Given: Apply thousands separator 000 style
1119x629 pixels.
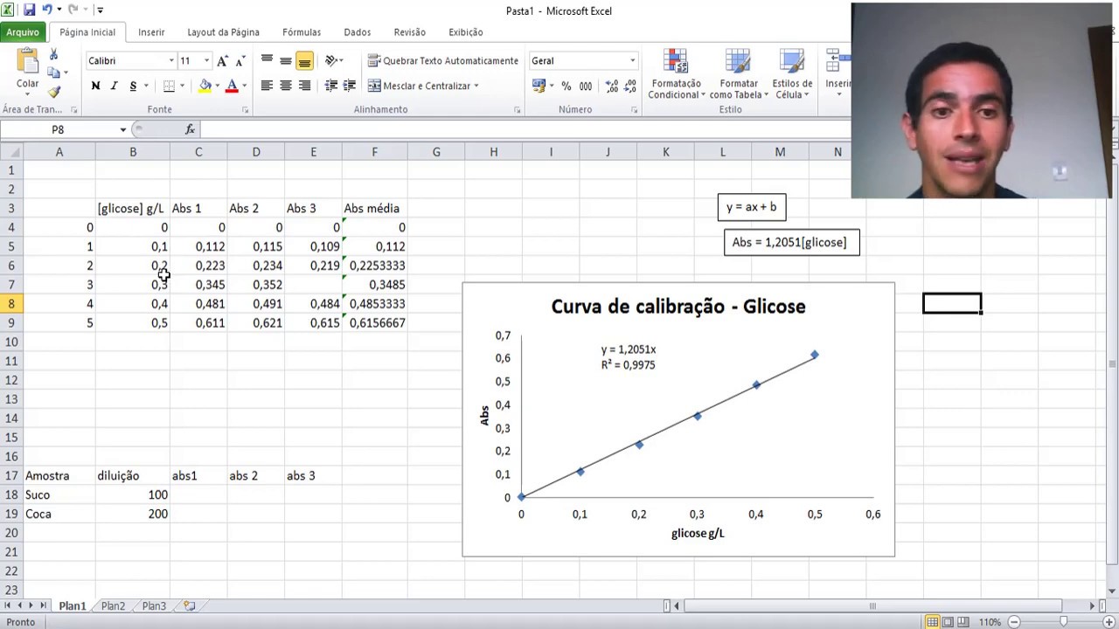Looking at the screenshot, I should point(585,86).
